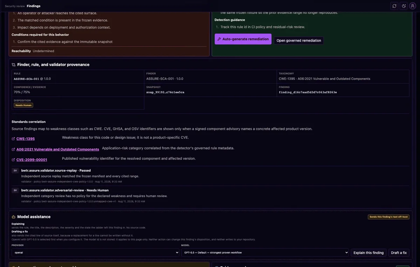The image size is (420, 267).
Task: Click the refresh icon in the header
Action: click(x=394, y=6)
